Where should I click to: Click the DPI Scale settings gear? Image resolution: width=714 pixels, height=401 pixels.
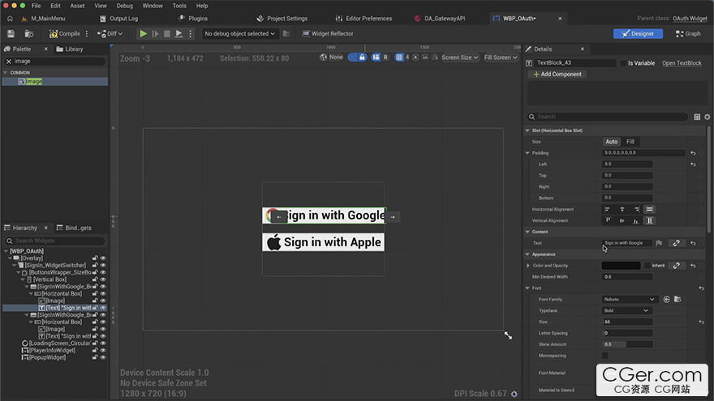click(514, 394)
